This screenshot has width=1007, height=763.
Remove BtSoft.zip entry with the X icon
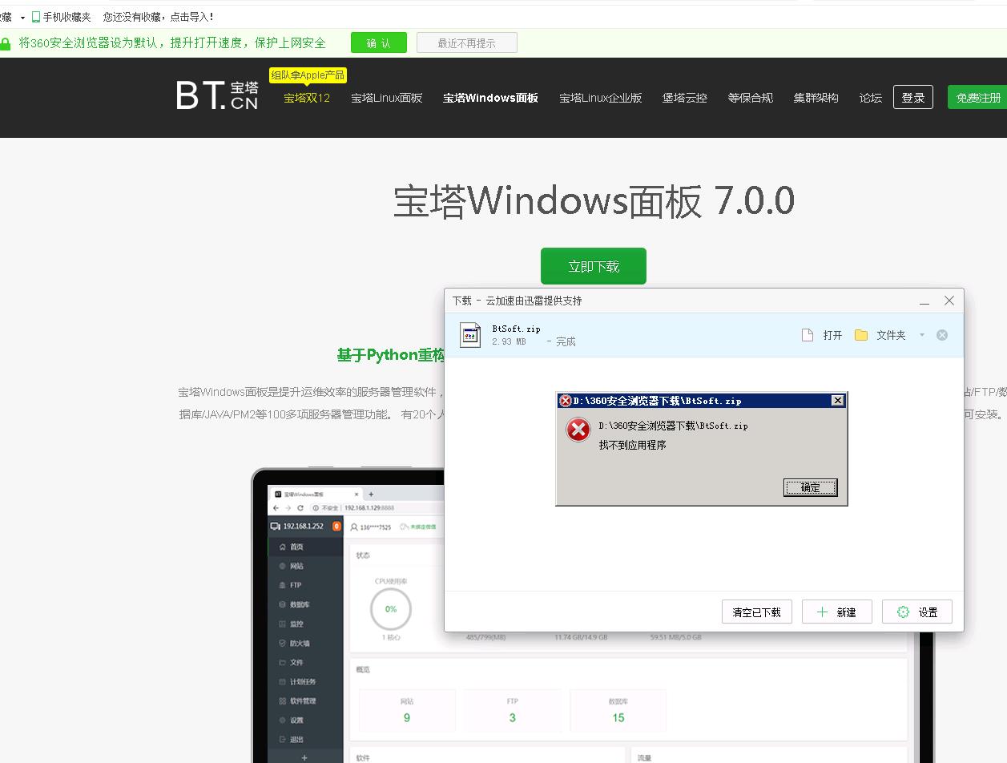click(x=942, y=335)
